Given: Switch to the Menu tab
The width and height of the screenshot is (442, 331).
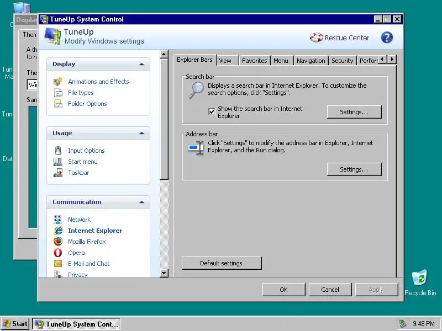Looking at the screenshot, I should [x=281, y=61].
